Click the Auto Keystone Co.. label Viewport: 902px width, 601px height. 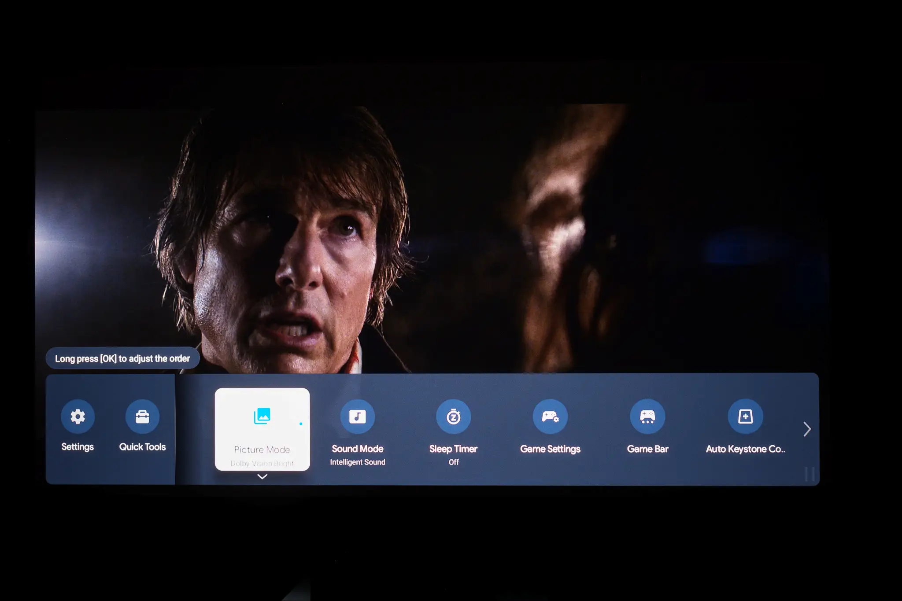click(745, 449)
